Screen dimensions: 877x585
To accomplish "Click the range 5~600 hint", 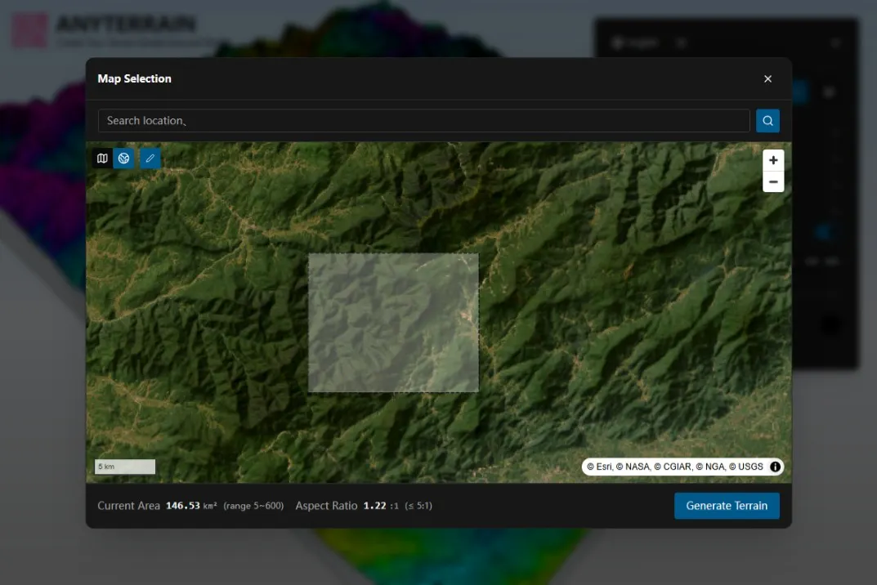I will coord(253,506).
